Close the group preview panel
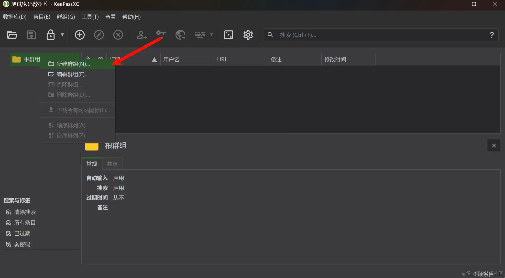Screen dimensions: 505x278 494,146
